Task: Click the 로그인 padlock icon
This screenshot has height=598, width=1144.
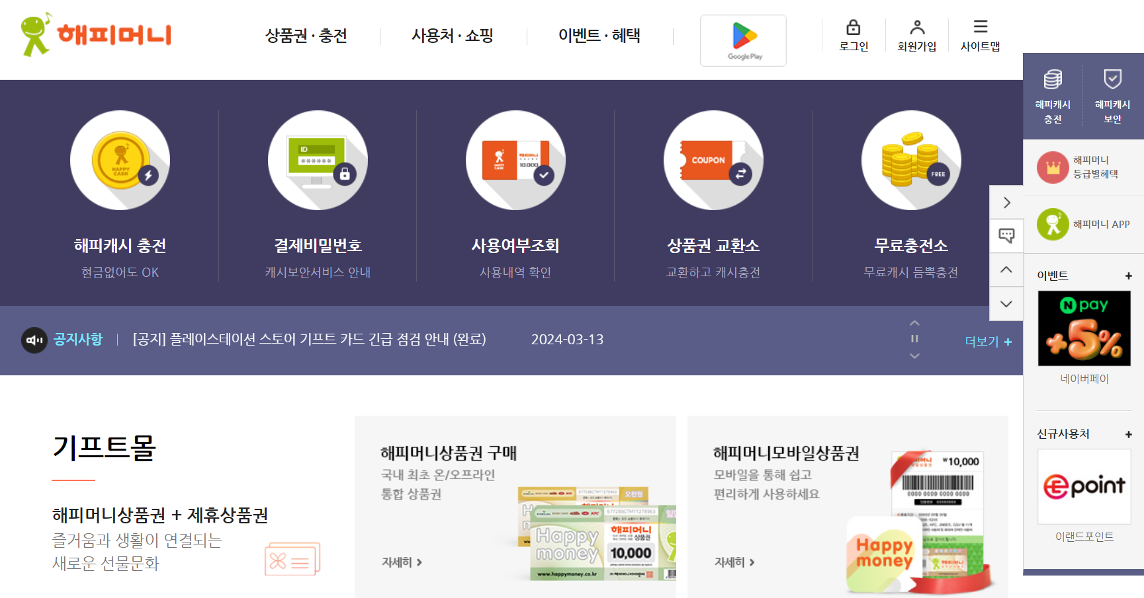Action: pos(854,28)
